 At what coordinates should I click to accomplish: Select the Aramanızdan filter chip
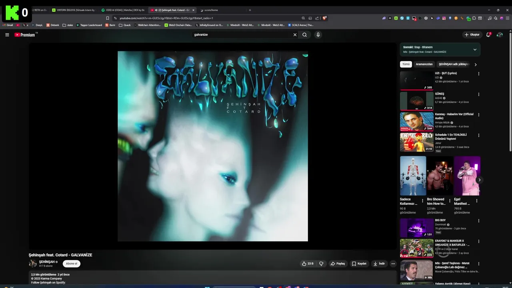pyautogui.click(x=424, y=64)
